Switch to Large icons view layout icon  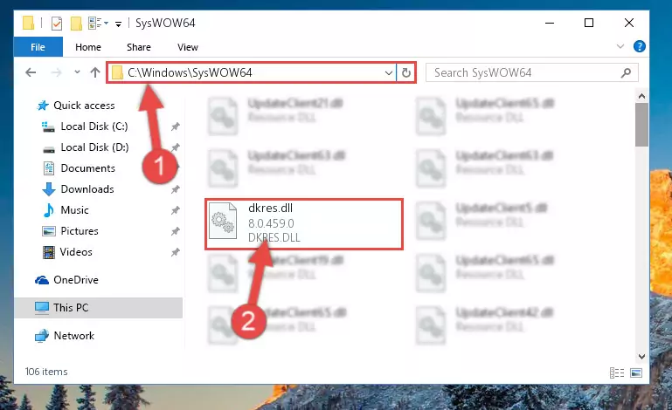[x=636, y=372]
